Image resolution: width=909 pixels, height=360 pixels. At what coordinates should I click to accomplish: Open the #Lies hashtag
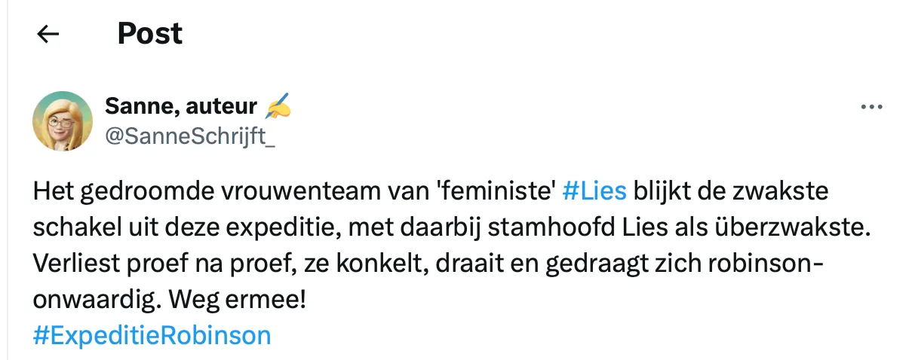tap(594, 191)
